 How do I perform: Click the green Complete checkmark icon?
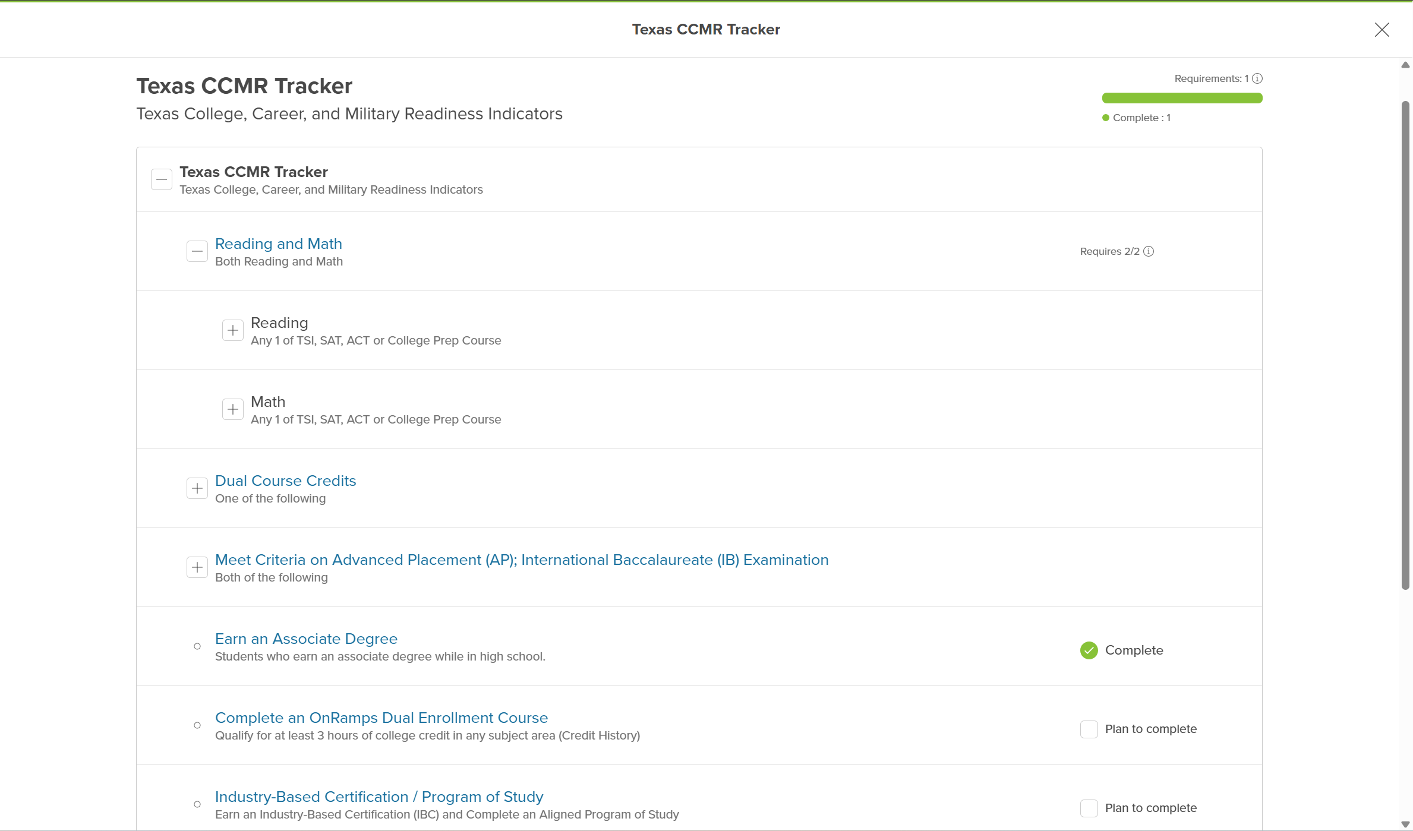pyautogui.click(x=1089, y=650)
